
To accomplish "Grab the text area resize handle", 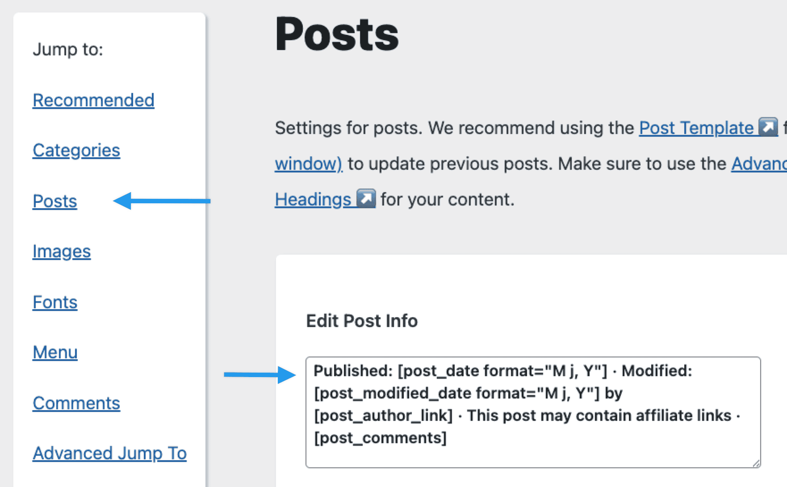I will tap(756, 464).
